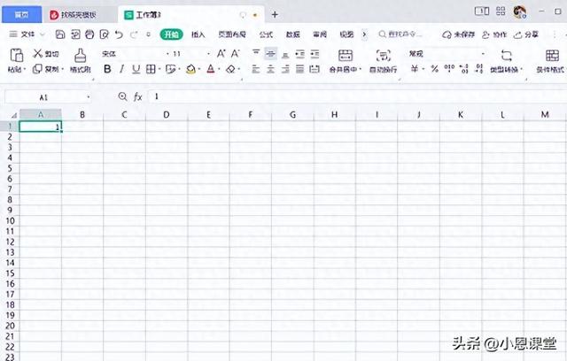This screenshot has height=361, width=567.
Task: Click the zoom magnifier beside fx
Action: [x=123, y=96]
